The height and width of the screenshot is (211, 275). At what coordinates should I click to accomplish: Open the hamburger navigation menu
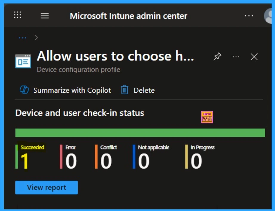point(45,16)
